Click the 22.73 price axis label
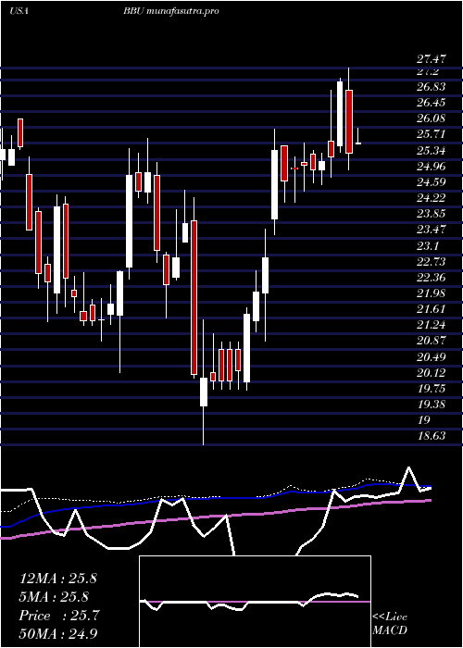This screenshot has width=463, height=648. [x=432, y=262]
